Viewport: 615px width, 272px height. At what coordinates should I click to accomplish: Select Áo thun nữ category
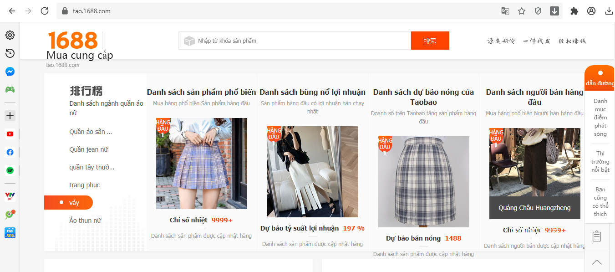click(x=85, y=221)
